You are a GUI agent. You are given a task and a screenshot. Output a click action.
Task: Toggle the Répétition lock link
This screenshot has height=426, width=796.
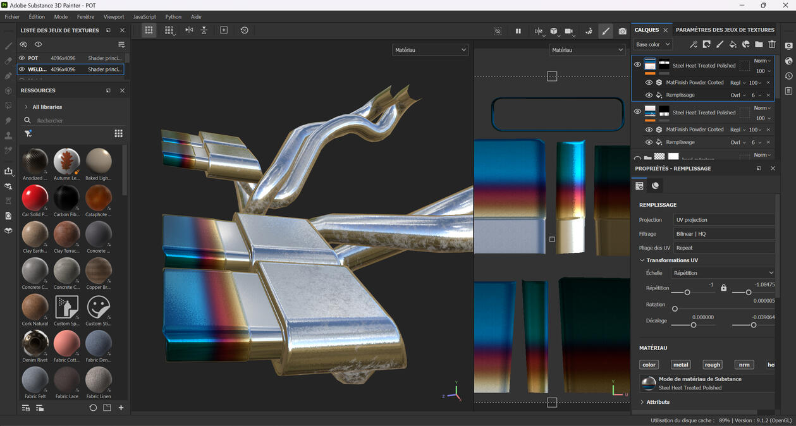[725, 286]
